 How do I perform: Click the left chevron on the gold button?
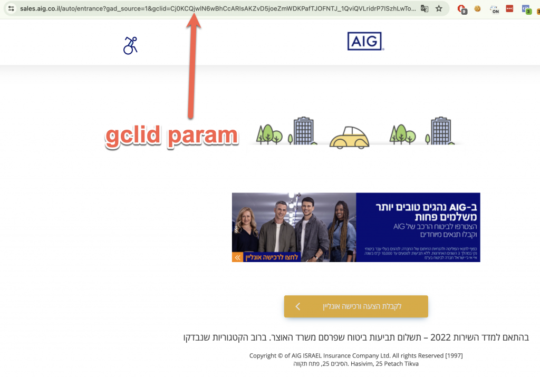(298, 306)
